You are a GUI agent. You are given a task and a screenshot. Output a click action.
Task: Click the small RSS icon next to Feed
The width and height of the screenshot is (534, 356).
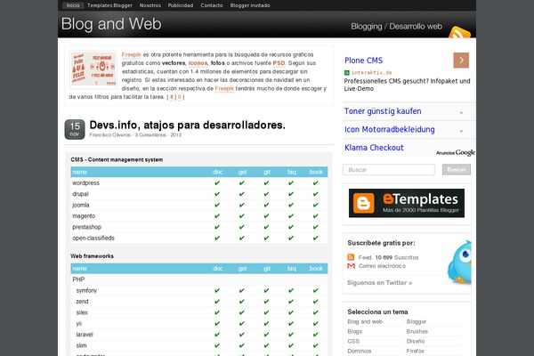[351, 257]
